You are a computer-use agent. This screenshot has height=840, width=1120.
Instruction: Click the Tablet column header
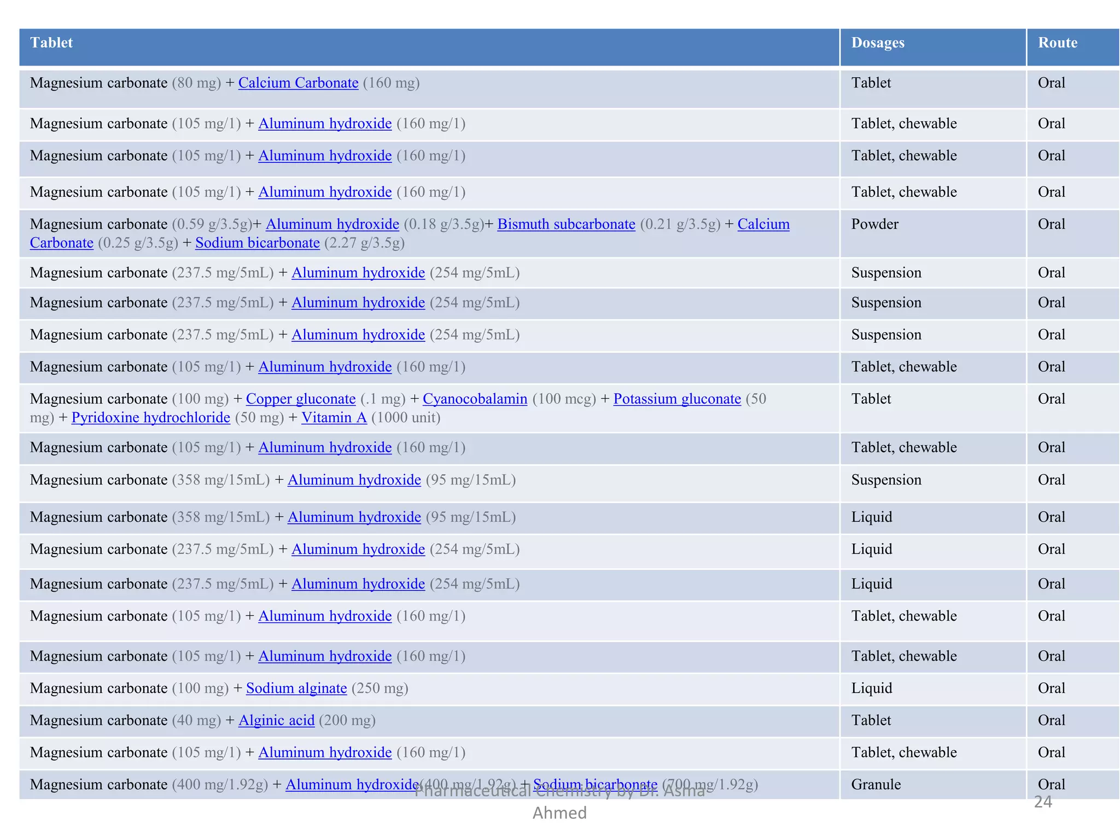[51, 43]
